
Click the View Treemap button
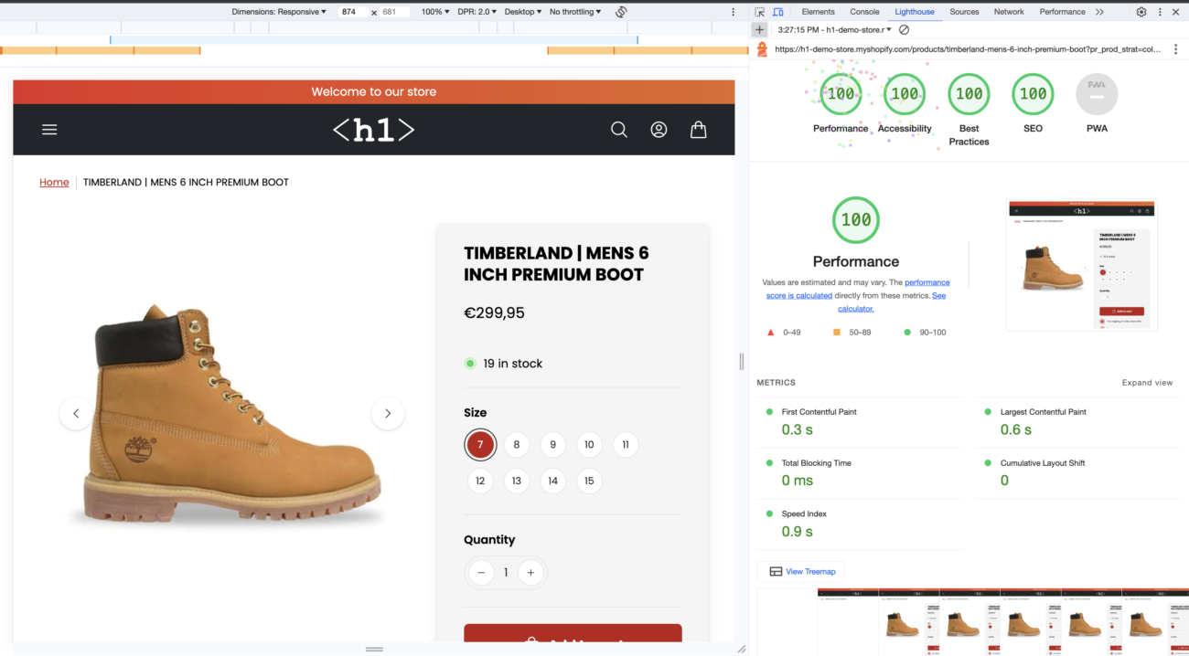tap(802, 572)
